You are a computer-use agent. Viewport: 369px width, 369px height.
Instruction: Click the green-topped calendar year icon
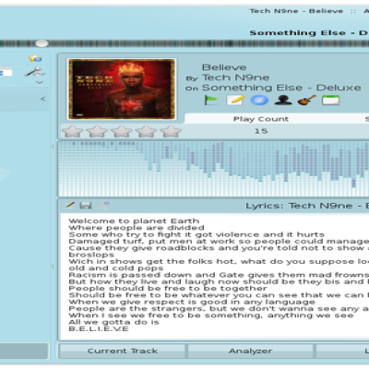point(330,101)
